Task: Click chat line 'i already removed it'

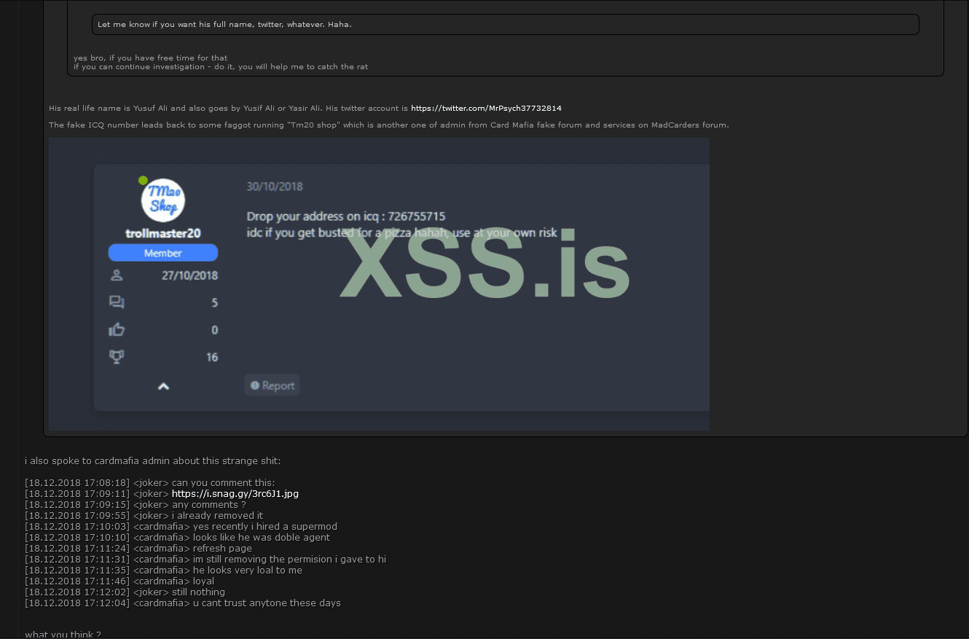Action: [144, 516]
